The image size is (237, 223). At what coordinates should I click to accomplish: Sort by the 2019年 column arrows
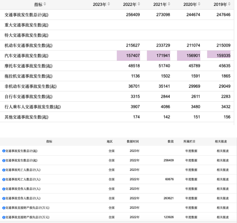pos(229,4)
